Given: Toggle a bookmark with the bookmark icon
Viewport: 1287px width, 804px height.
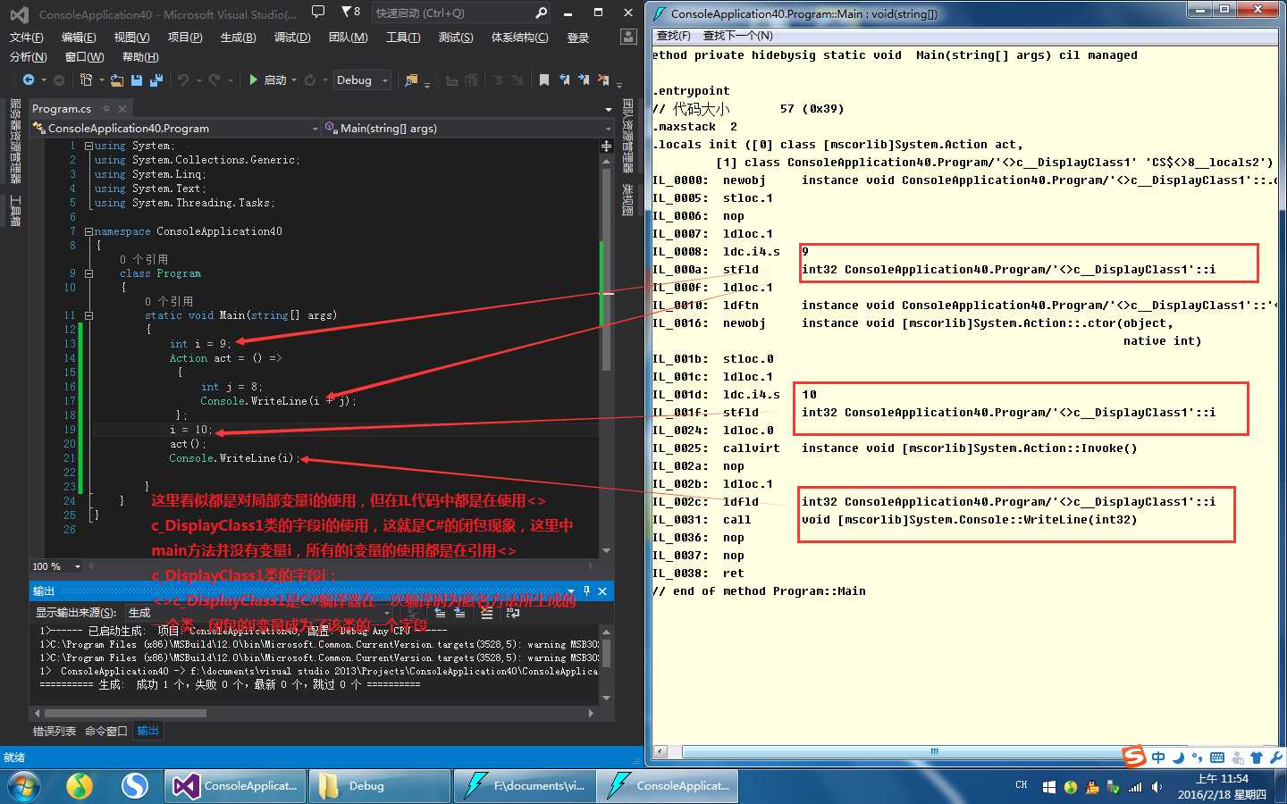Looking at the screenshot, I should (x=543, y=80).
